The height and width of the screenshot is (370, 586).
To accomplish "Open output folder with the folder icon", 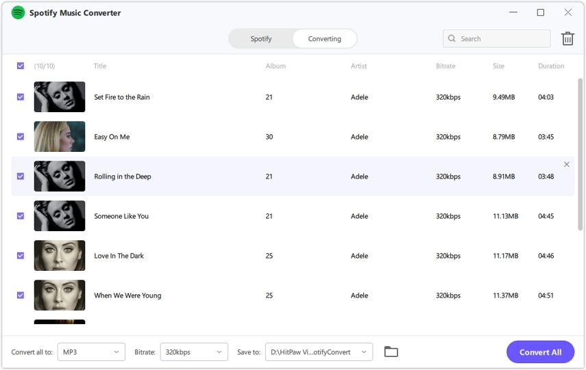I will (391, 352).
